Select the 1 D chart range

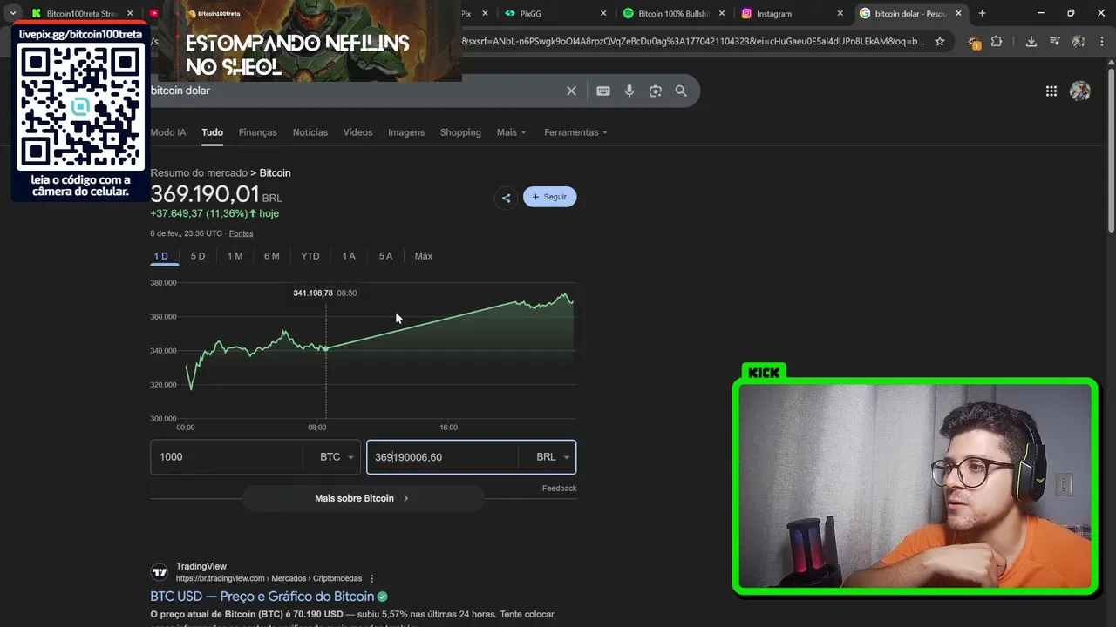[161, 256]
